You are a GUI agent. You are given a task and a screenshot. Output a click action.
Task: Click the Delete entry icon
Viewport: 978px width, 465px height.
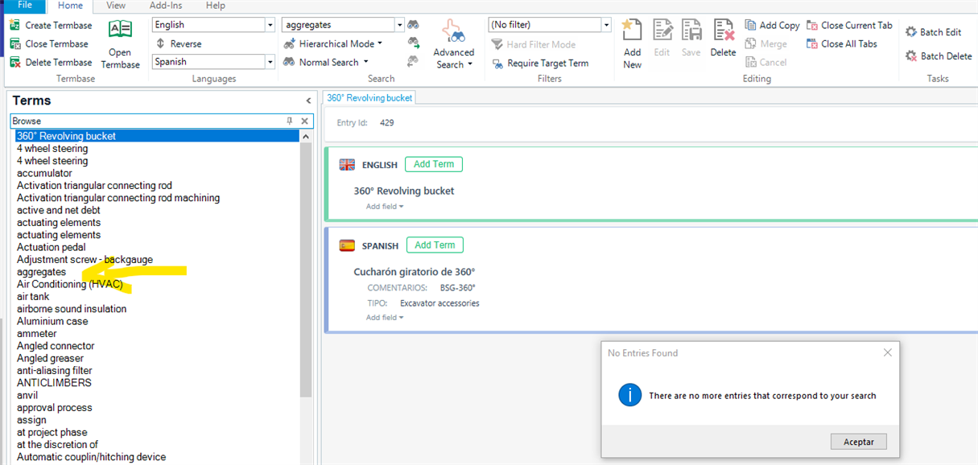723,36
